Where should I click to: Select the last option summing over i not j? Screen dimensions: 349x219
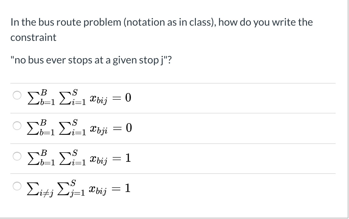point(17,186)
